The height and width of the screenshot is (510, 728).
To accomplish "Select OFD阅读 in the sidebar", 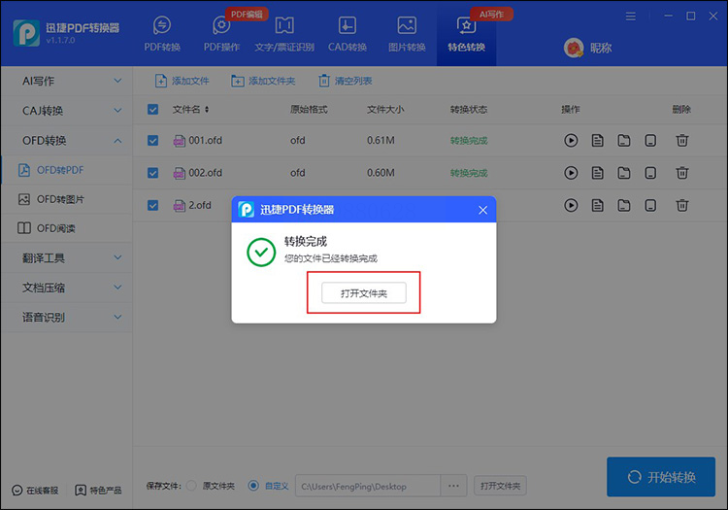I will (67, 228).
